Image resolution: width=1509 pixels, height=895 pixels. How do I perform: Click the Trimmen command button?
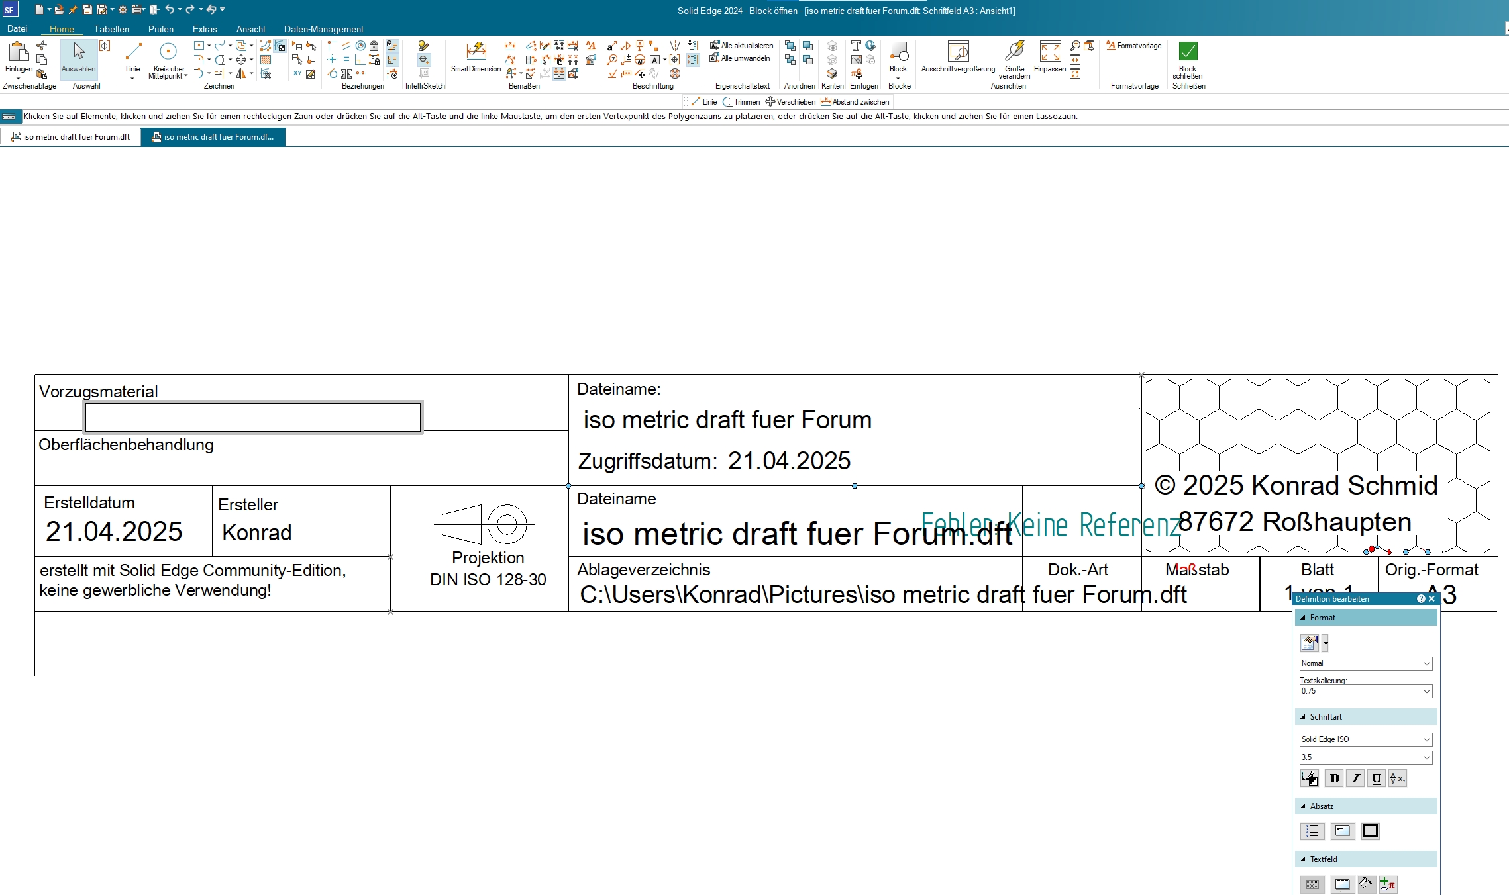pos(741,102)
